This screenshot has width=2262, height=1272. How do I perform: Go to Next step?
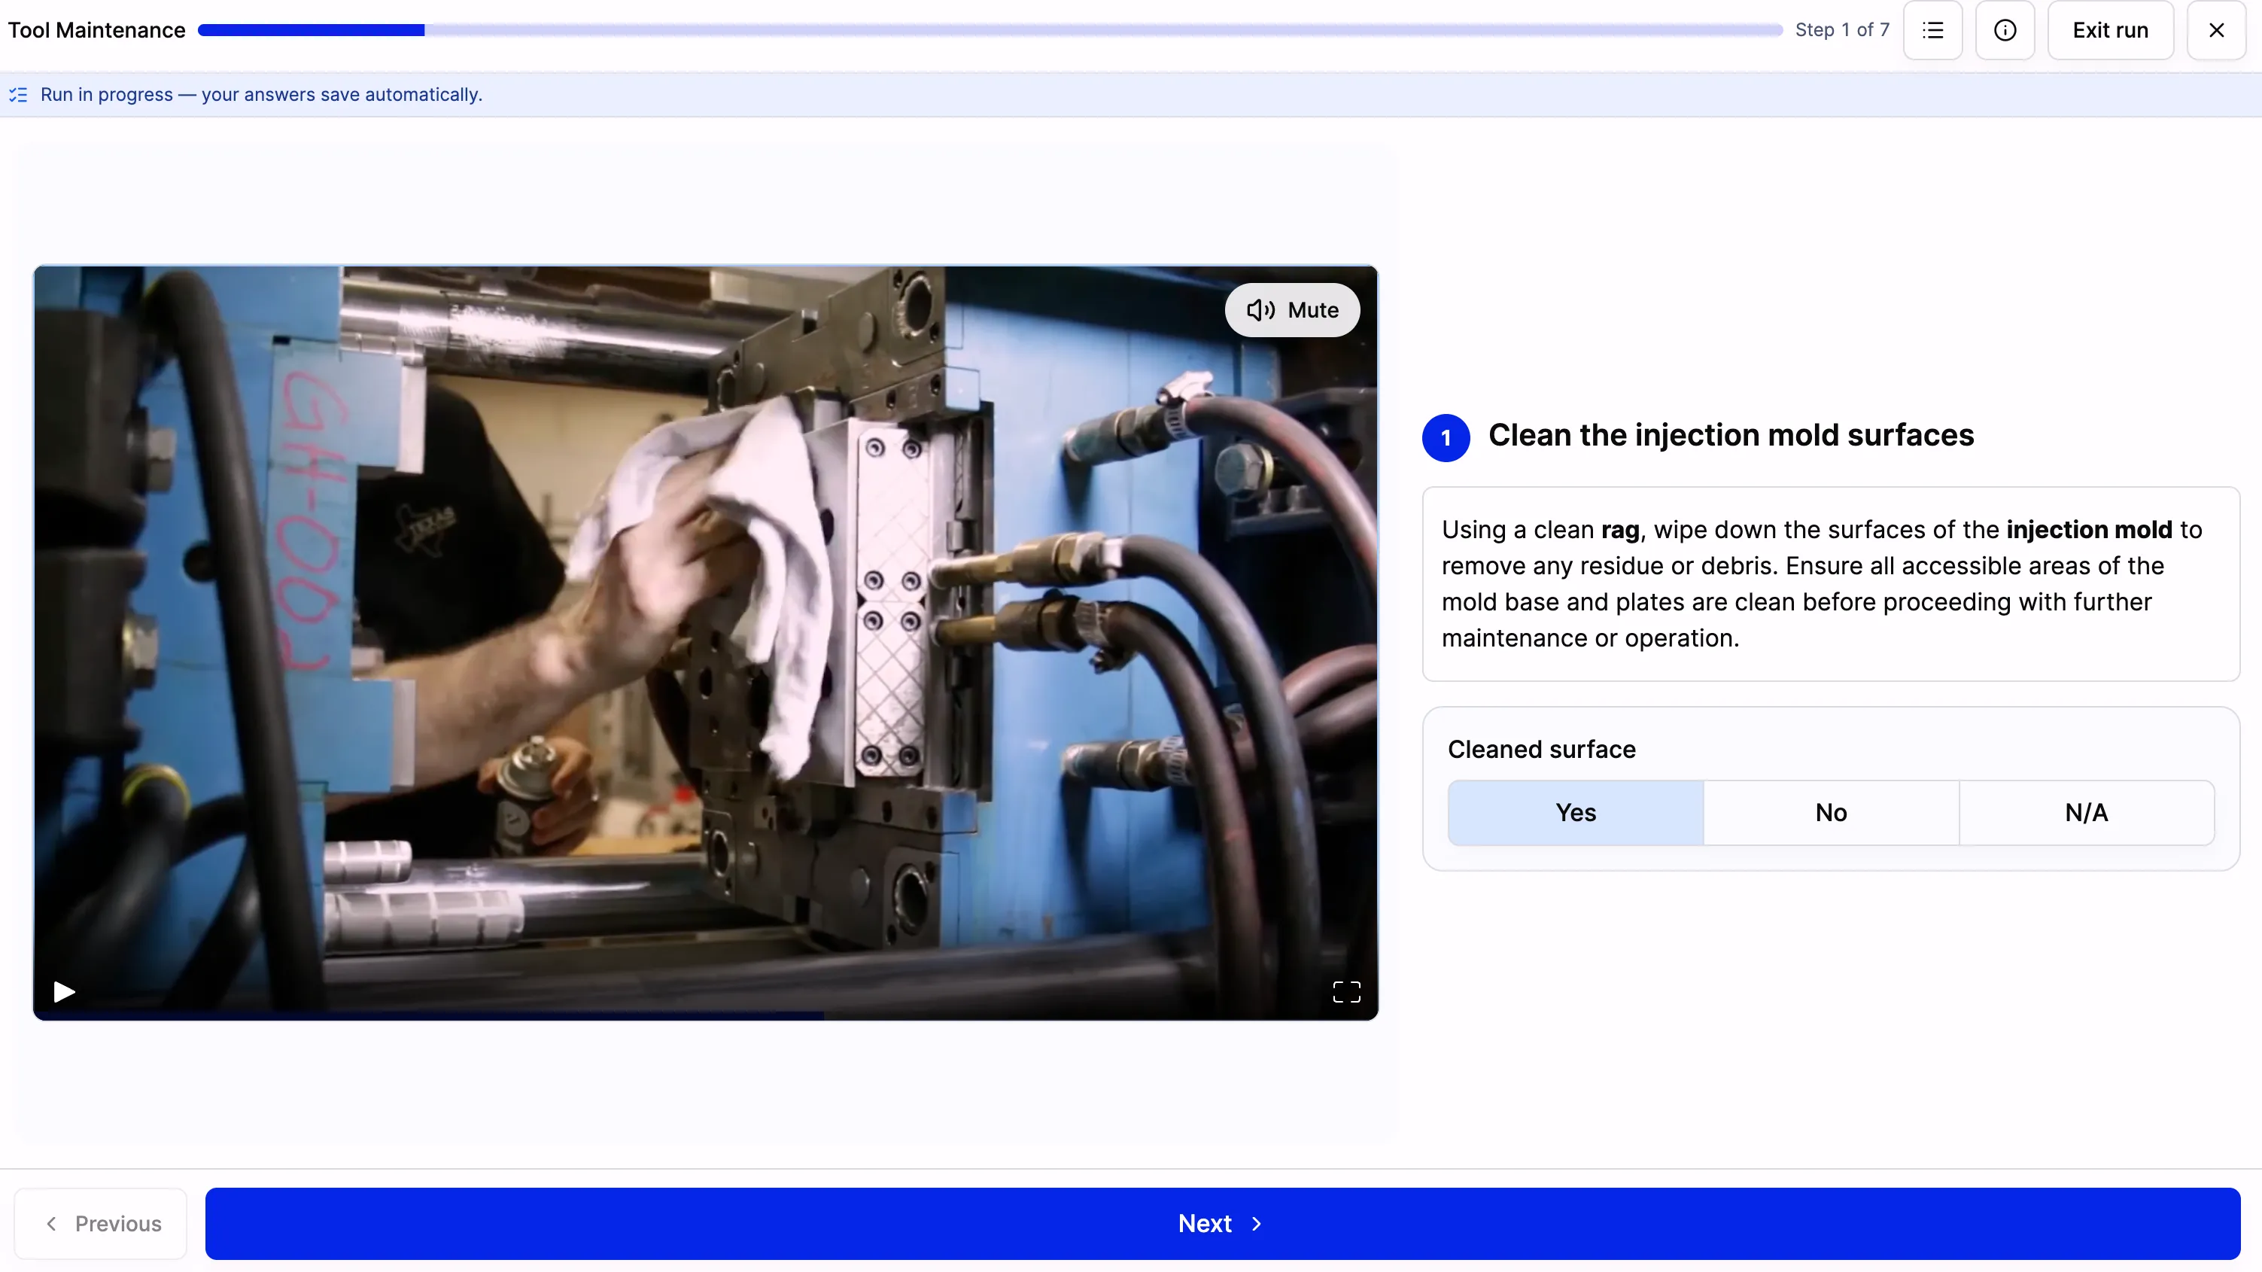click(1222, 1224)
